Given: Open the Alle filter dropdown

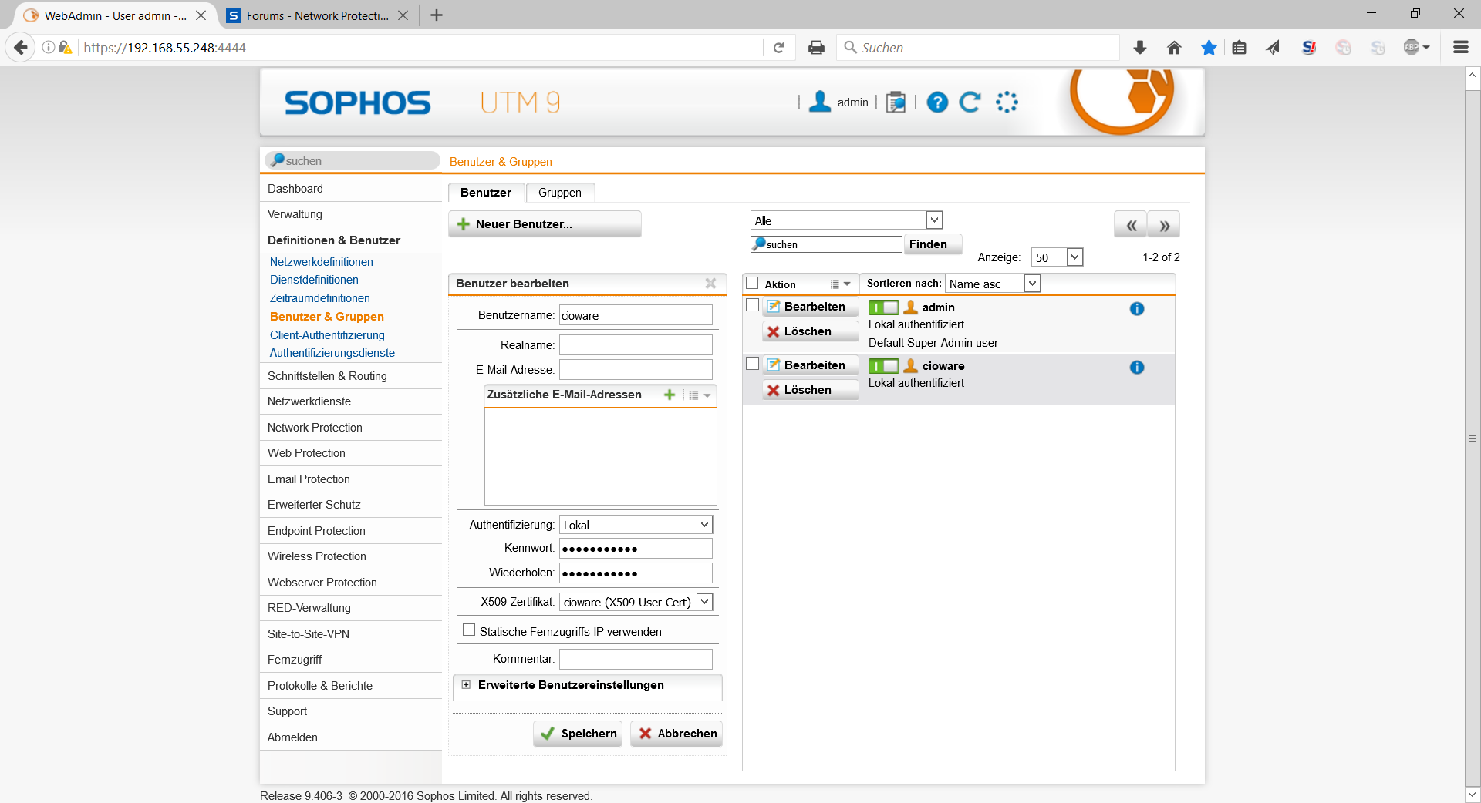Looking at the screenshot, I should (x=846, y=220).
